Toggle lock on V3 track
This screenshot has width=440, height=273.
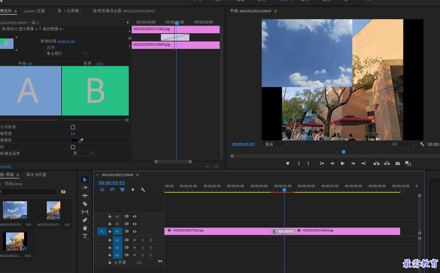coord(110,216)
